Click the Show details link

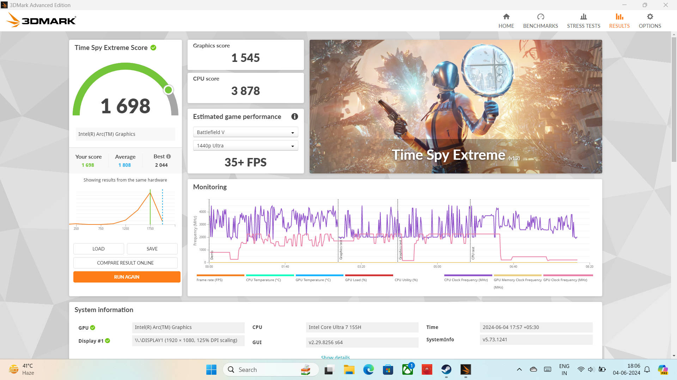(335, 357)
